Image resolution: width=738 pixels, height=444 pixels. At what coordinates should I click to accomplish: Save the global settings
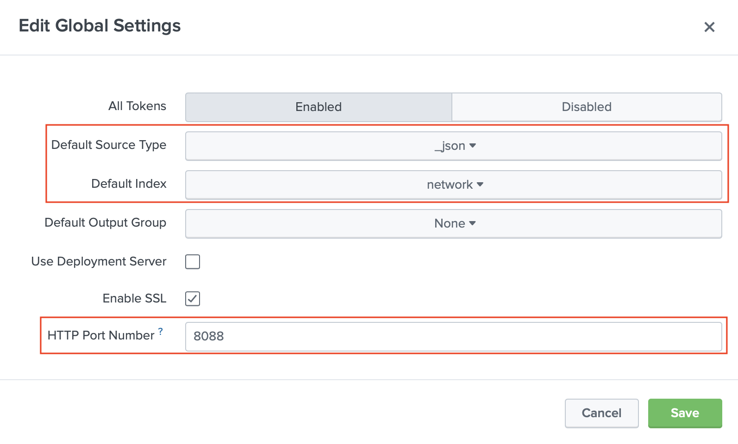[685, 413]
